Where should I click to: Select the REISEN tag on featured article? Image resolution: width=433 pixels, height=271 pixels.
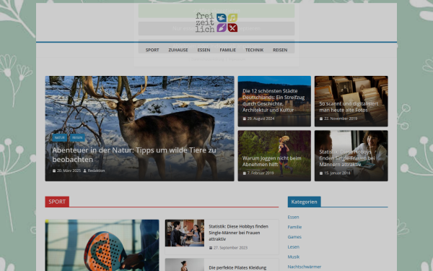point(77,137)
